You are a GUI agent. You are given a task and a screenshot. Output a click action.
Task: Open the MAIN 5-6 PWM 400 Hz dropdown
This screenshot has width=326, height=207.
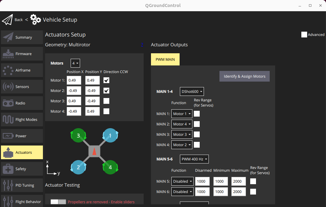click(x=194, y=159)
